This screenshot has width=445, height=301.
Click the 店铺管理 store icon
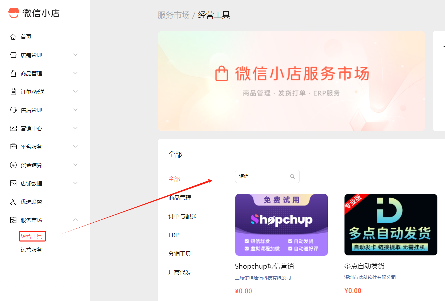[13, 55]
